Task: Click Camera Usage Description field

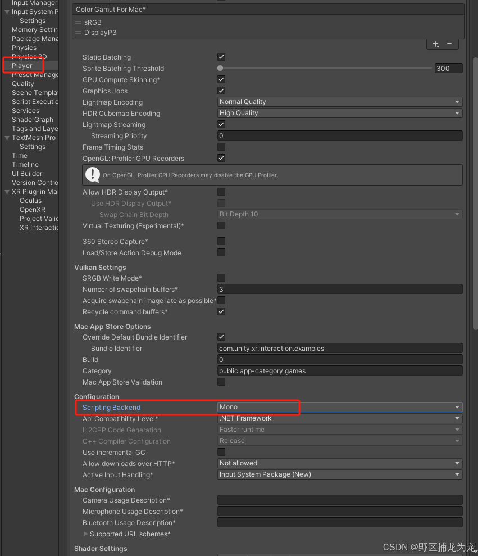Action: coord(340,500)
